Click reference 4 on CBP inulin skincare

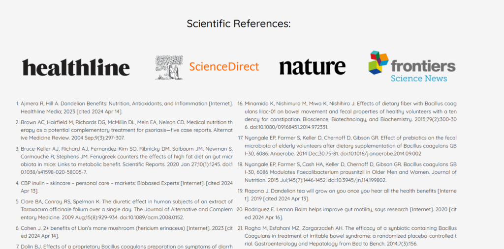pyautogui.click(x=125, y=187)
